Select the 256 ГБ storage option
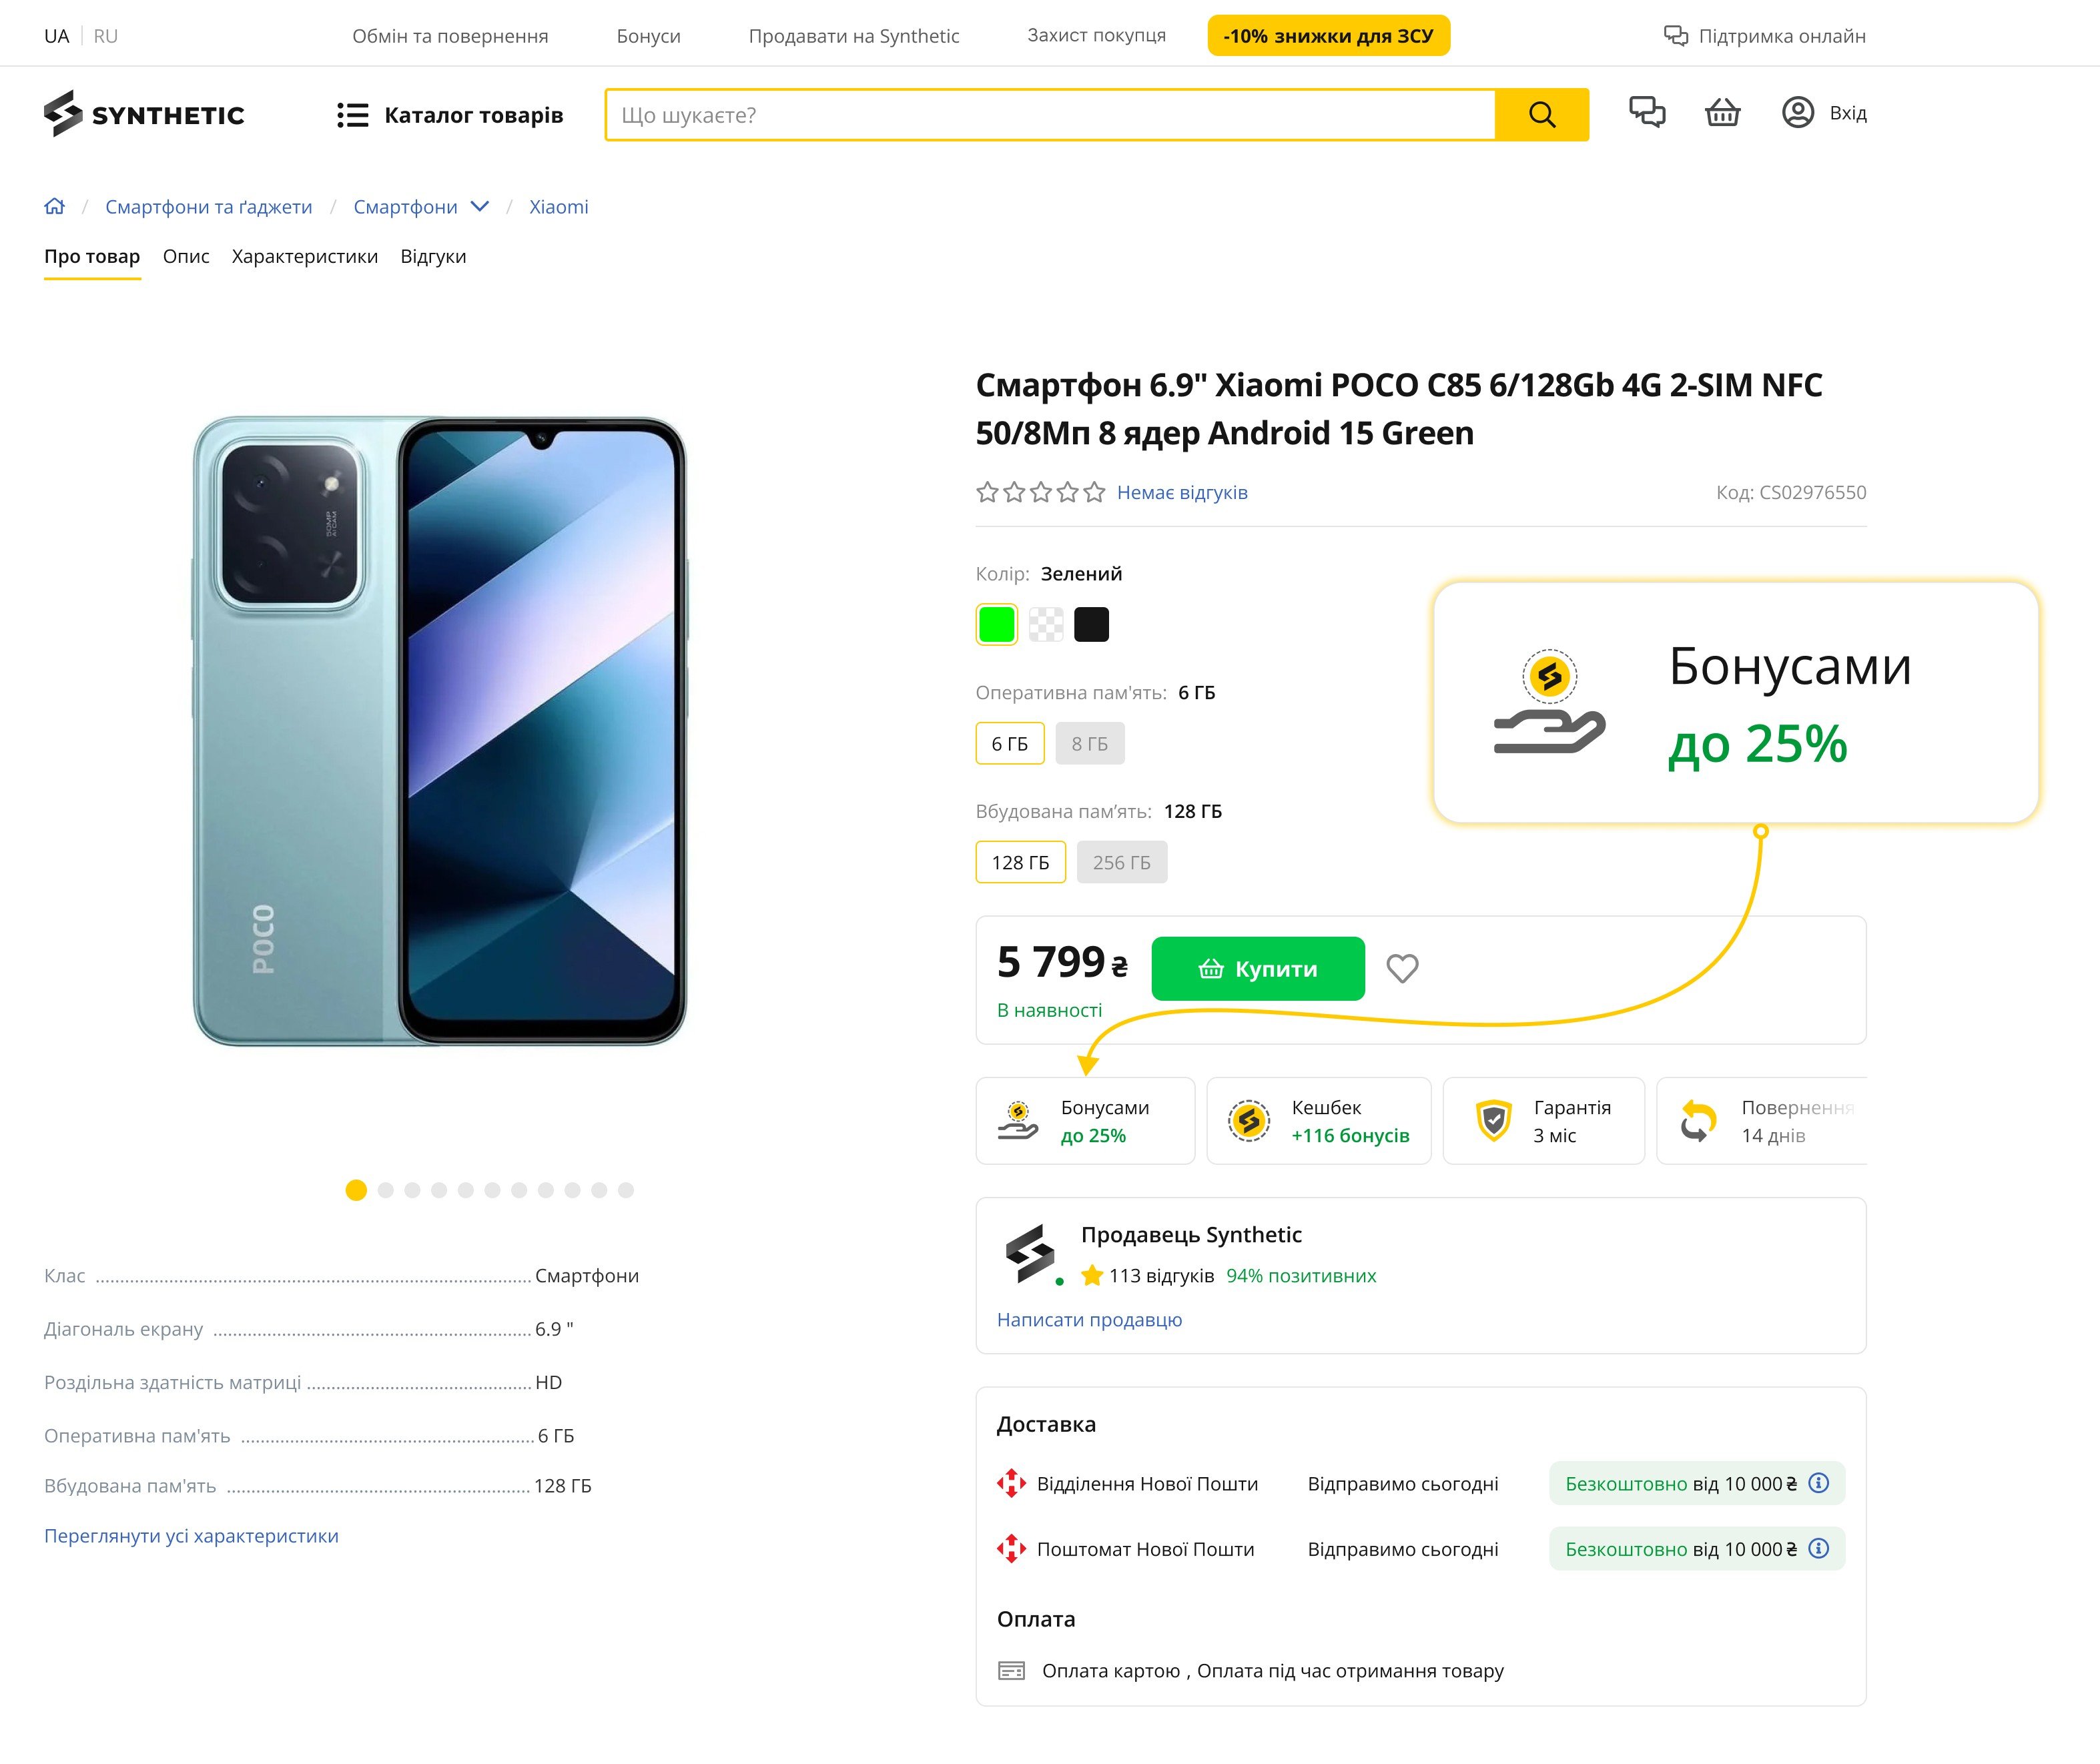Image resolution: width=2100 pixels, height=1764 pixels. click(1121, 863)
